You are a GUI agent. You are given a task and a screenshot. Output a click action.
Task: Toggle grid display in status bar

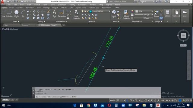(118, 100)
